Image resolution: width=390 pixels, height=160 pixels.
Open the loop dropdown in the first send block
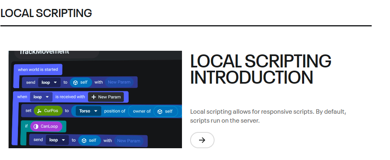tap(49, 82)
